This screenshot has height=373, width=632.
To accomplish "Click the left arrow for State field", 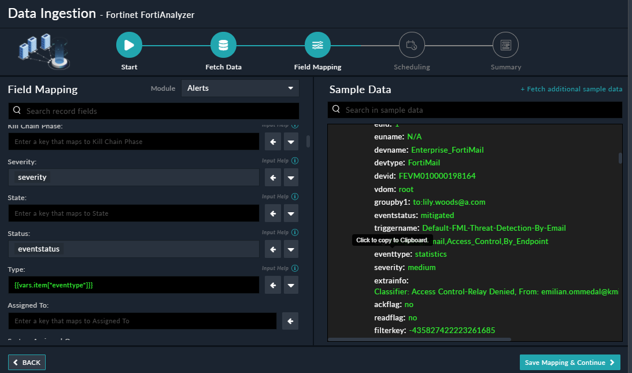I will point(273,213).
